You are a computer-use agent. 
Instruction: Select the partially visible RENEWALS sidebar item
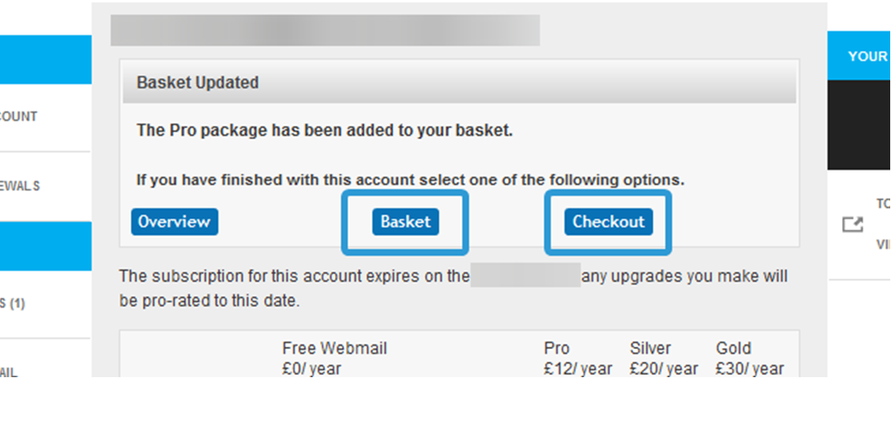click(19, 187)
